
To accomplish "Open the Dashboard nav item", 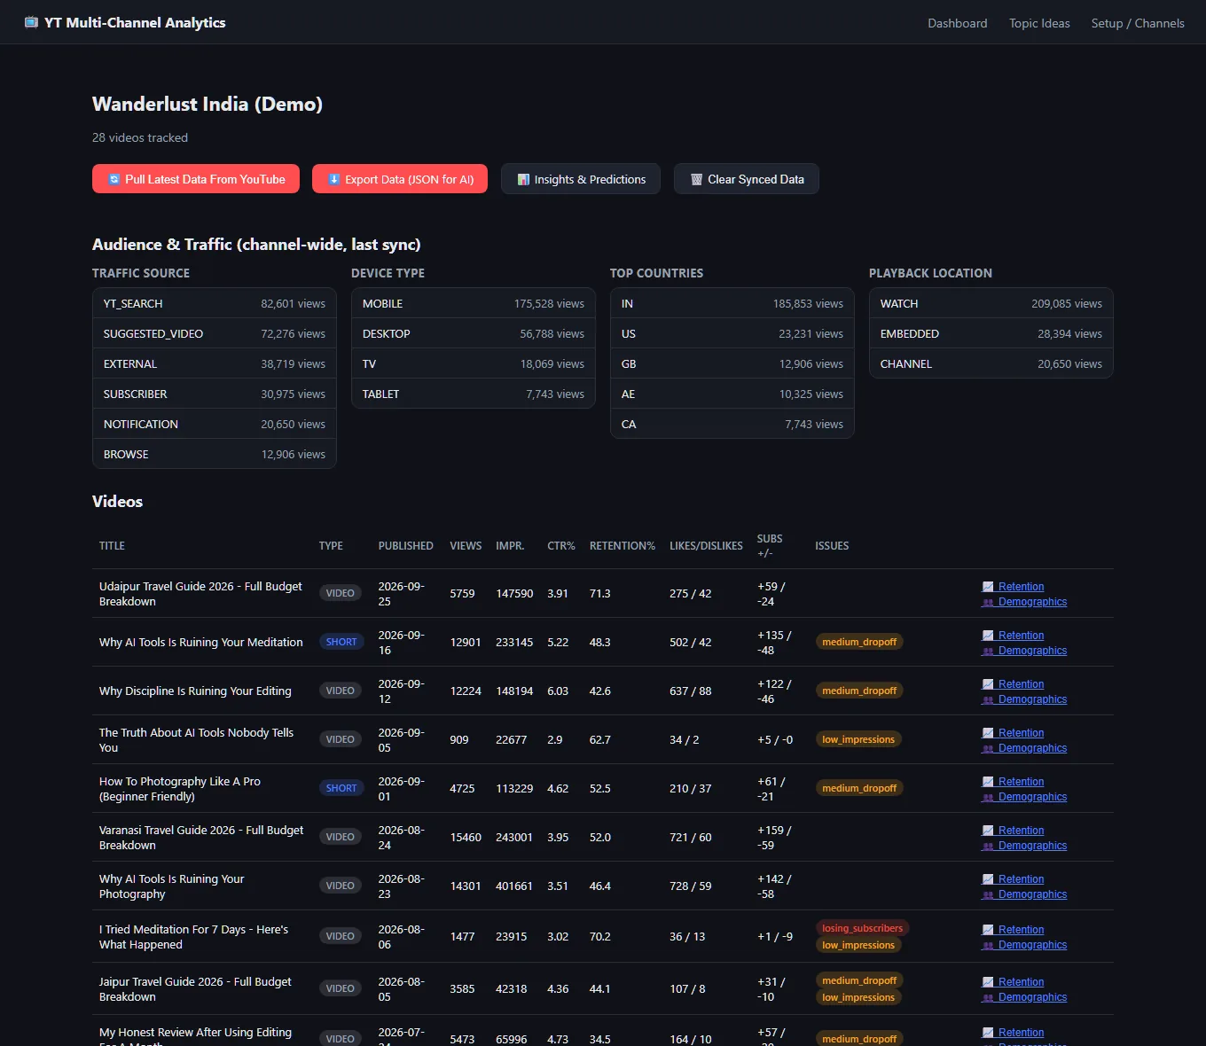I will click(x=957, y=23).
